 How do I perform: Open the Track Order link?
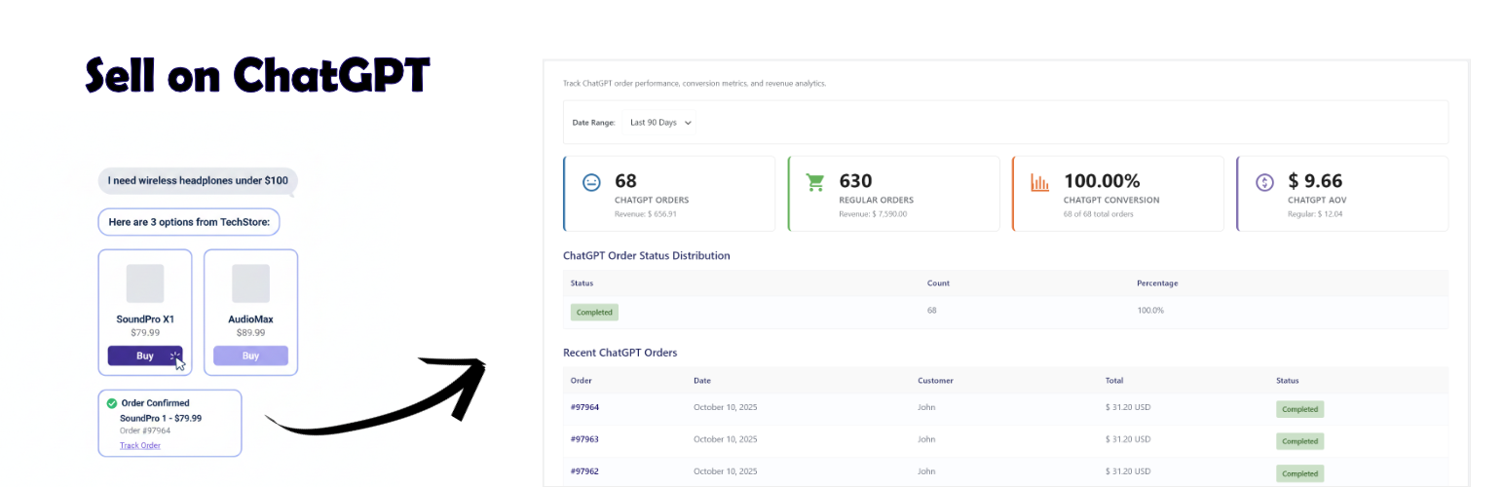(x=140, y=445)
